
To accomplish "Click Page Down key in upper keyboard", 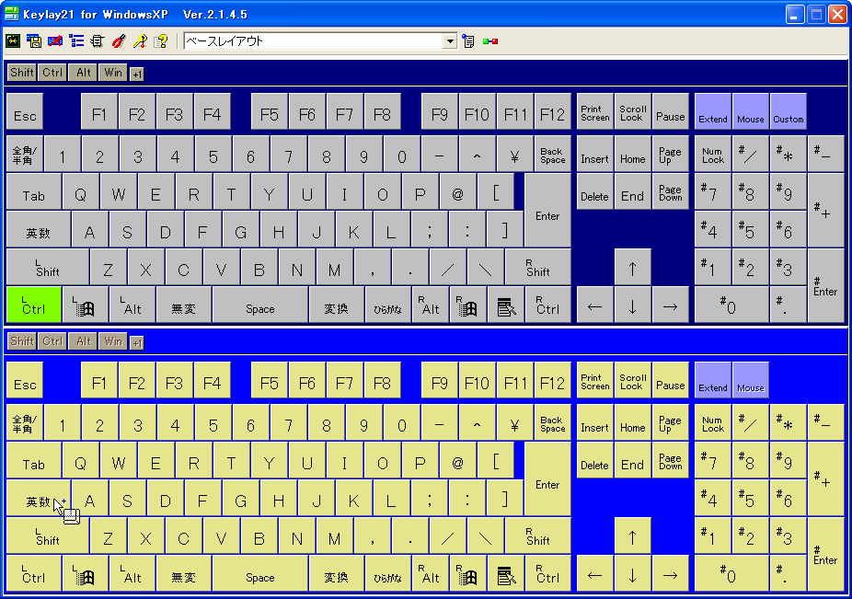I will [670, 192].
